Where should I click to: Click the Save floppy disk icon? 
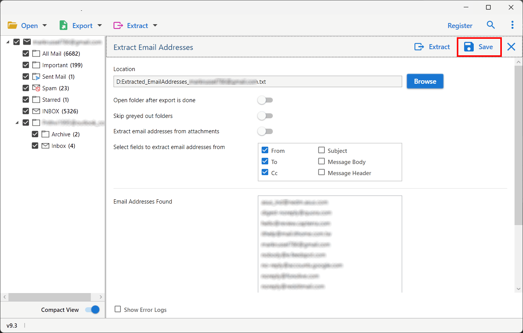tap(469, 47)
